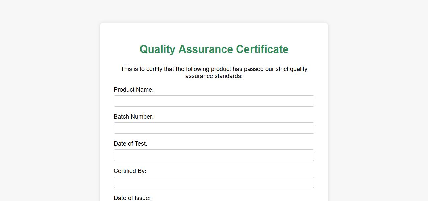The width and height of the screenshot is (428, 201).
Task: Click the word "Assurance" in the green title
Action: pos(206,49)
